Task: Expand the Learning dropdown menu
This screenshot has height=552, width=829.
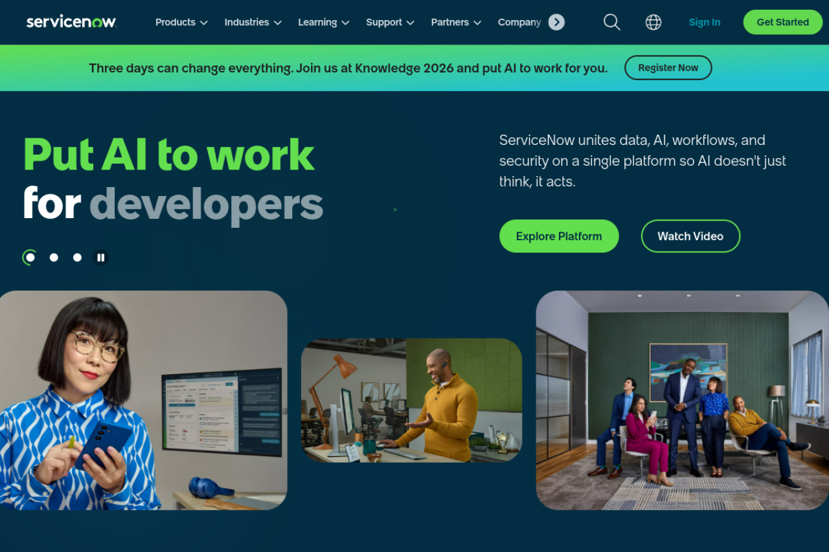Action: tap(323, 22)
